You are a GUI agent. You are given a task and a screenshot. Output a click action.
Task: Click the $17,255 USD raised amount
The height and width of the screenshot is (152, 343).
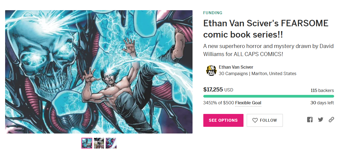[218, 90]
